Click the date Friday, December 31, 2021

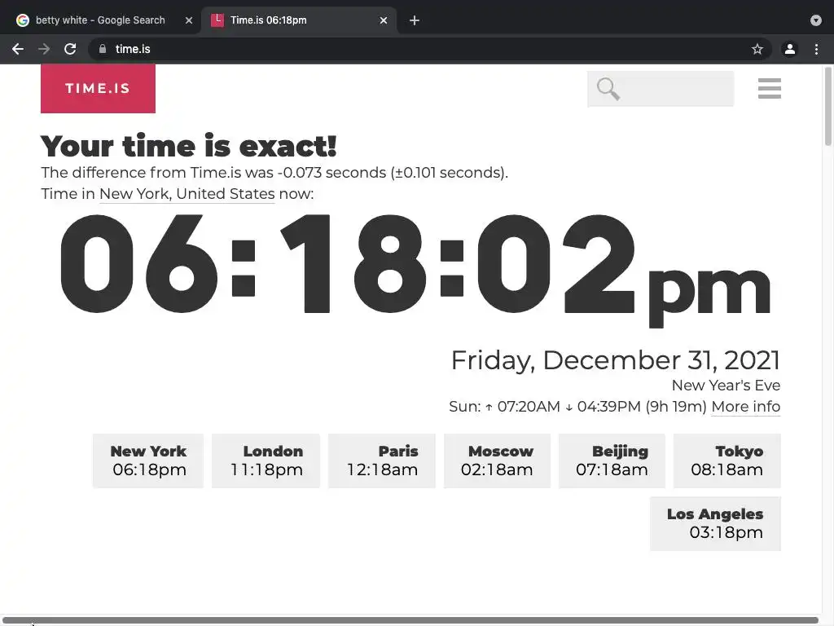[x=616, y=360]
